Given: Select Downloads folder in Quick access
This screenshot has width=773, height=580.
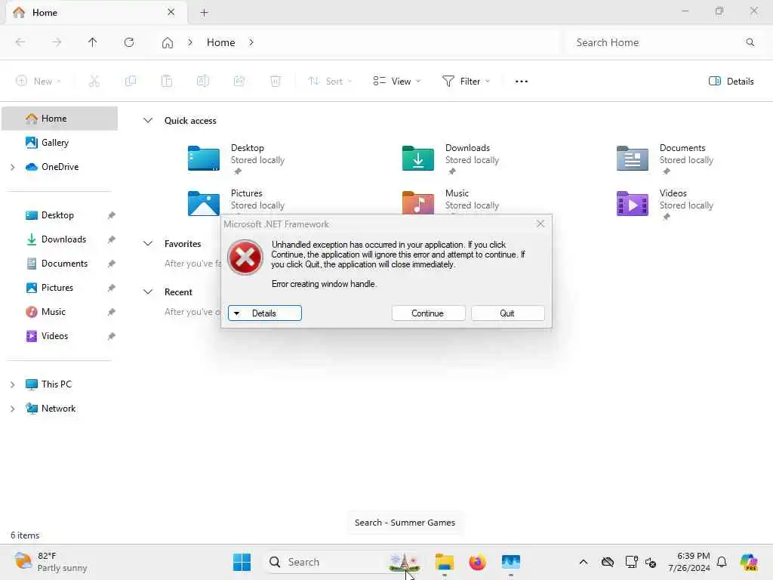Looking at the screenshot, I should click(451, 159).
